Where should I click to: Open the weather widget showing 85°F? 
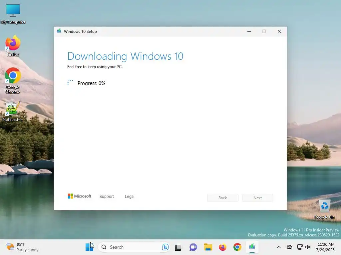pos(22,247)
